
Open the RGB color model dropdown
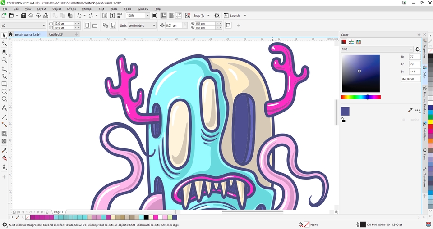click(x=377, y=49)
